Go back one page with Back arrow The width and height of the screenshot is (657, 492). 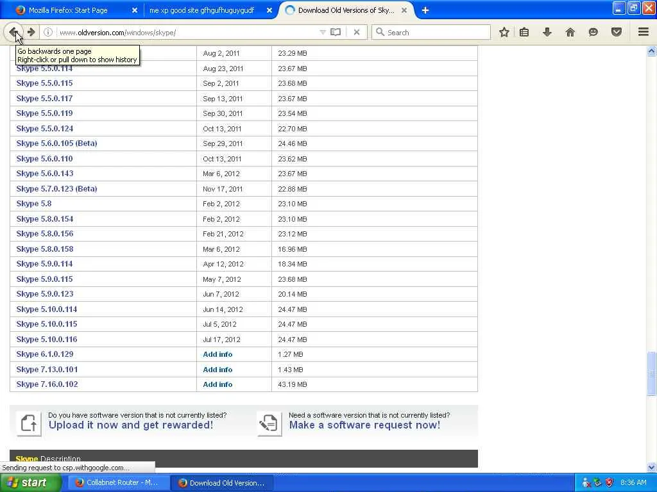[x=13, y=32]
